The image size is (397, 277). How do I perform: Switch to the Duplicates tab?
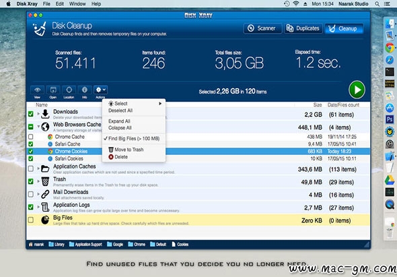point(303,28)
